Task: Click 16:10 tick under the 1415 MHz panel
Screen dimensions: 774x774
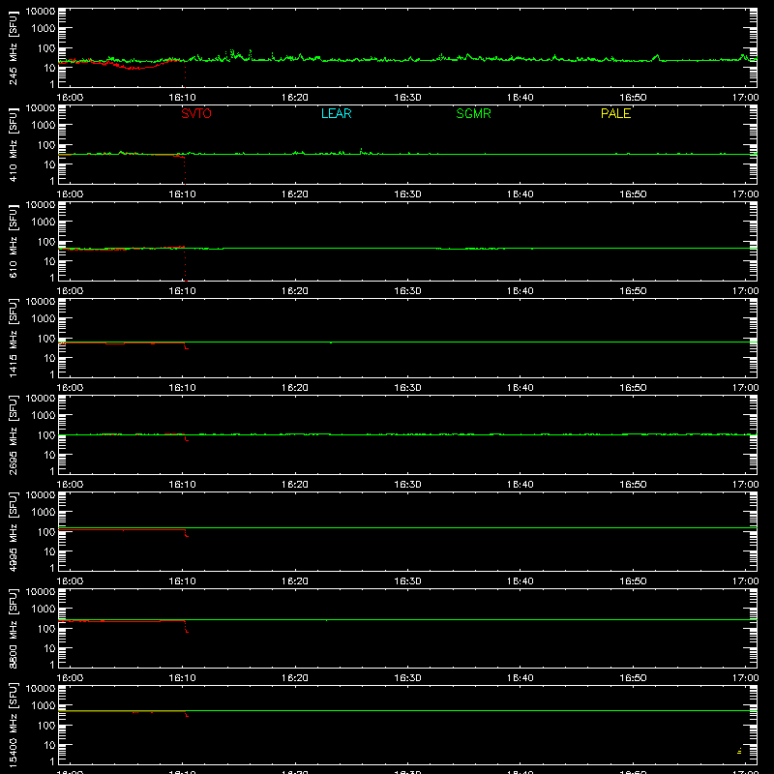Action: 182,388
